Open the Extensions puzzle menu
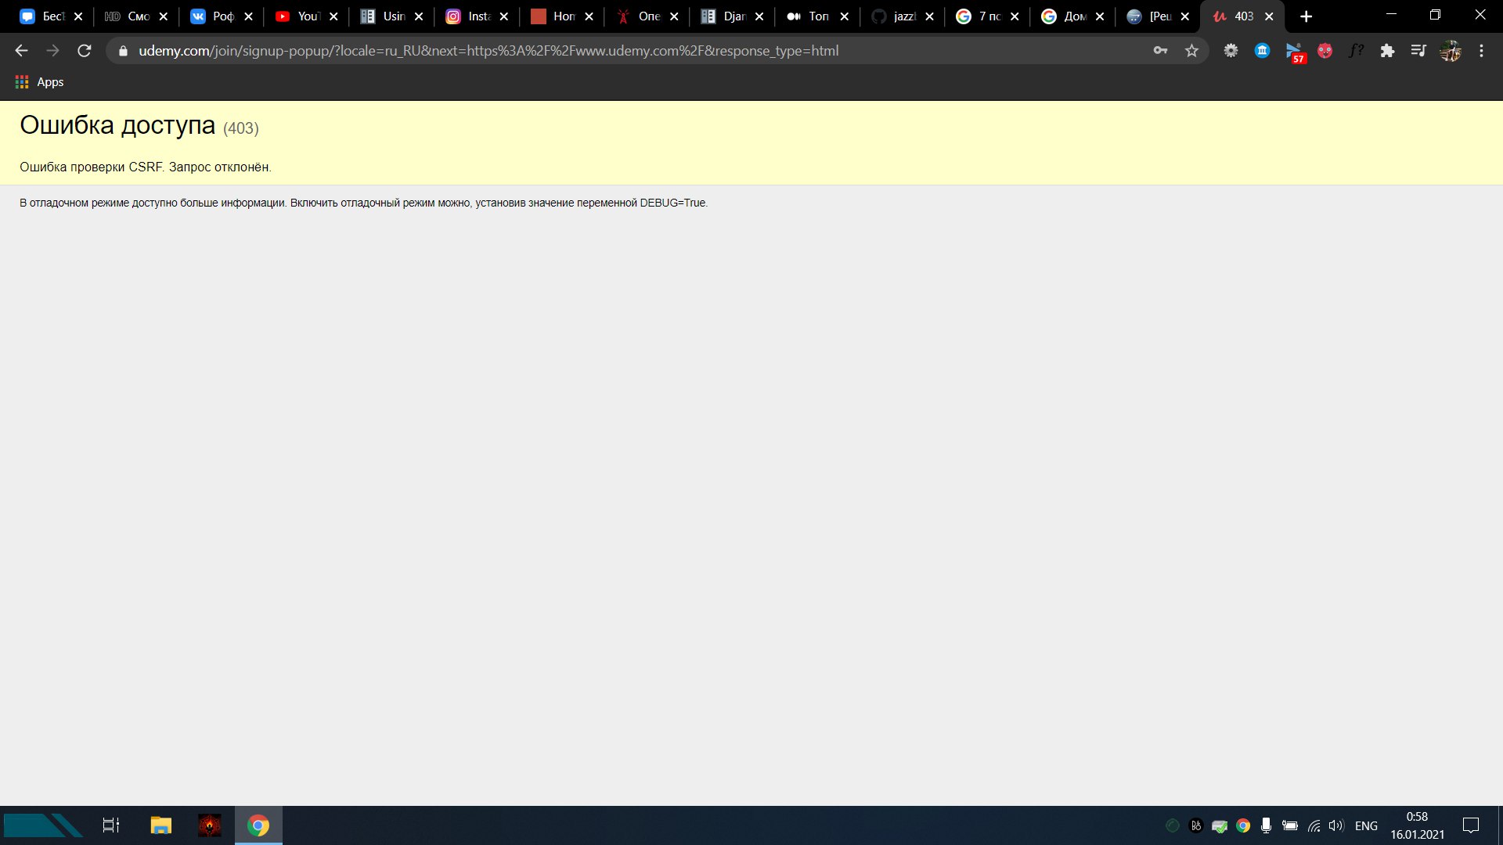The width and height of the screenshot is (1503, 845). coord(1387,51)
